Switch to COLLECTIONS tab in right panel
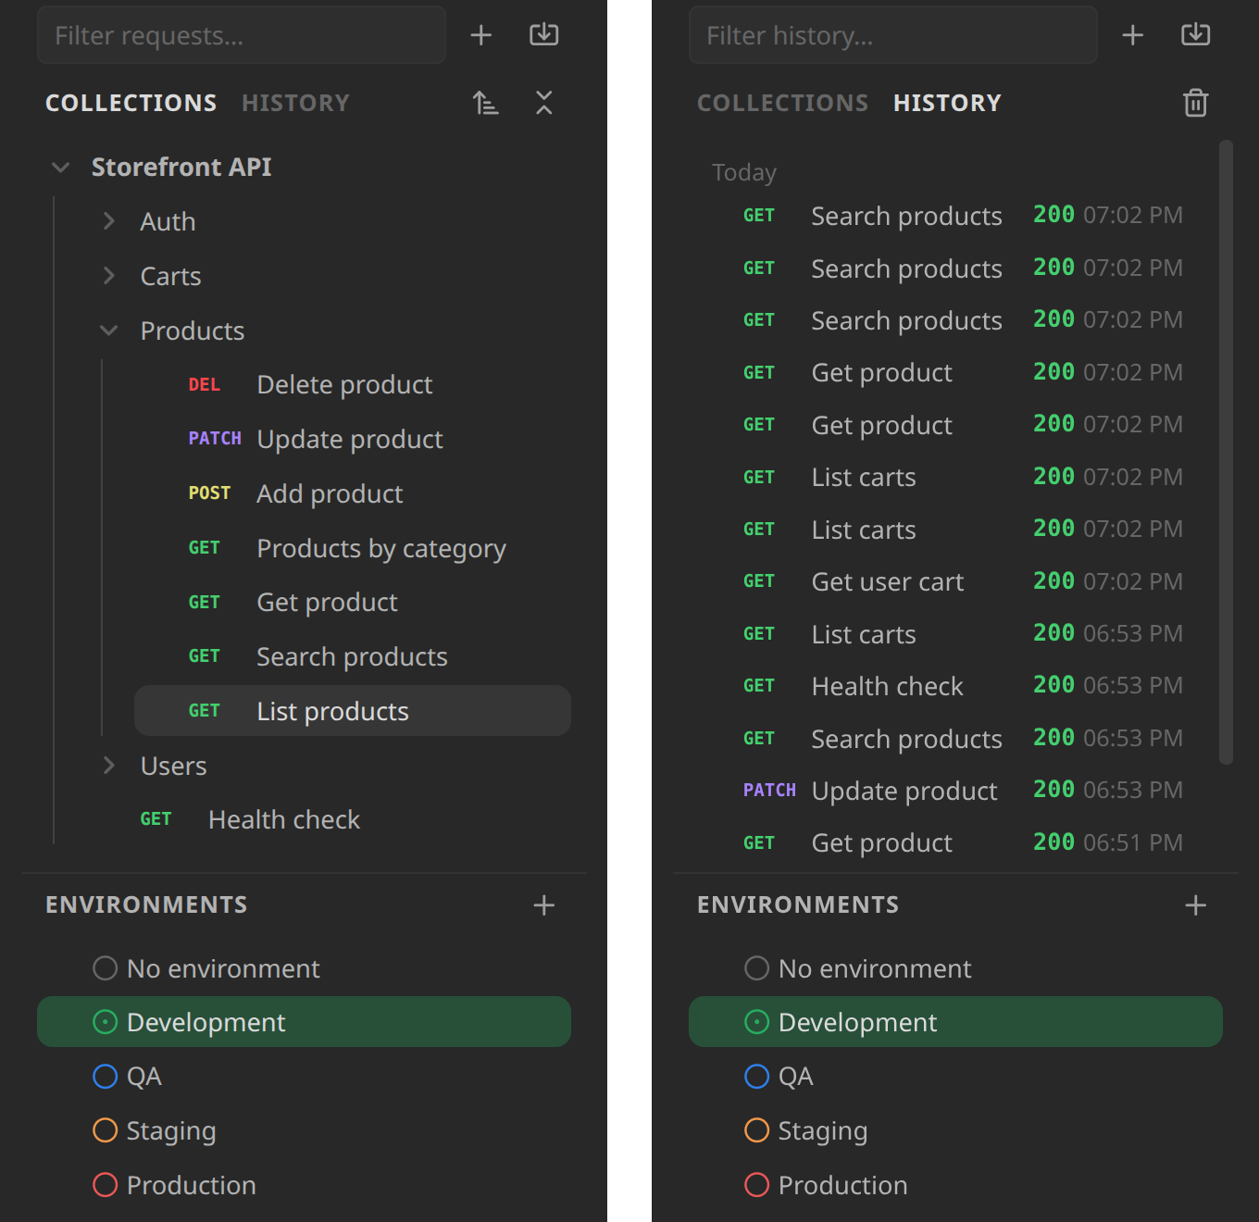The width and height of the screenshot is (1259, 1222). point(782,103)
